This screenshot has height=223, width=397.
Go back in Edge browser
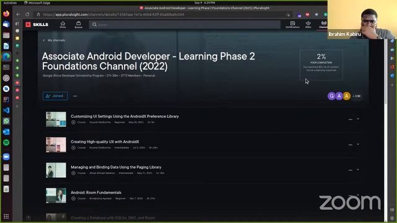click(x=18, y=14)
